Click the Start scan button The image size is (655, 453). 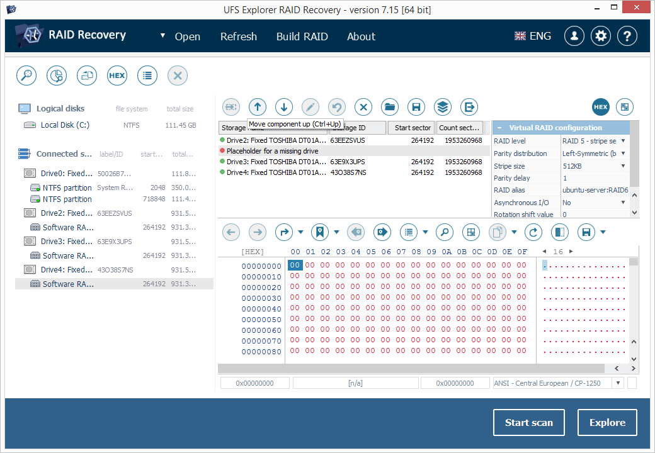point(529,423)
